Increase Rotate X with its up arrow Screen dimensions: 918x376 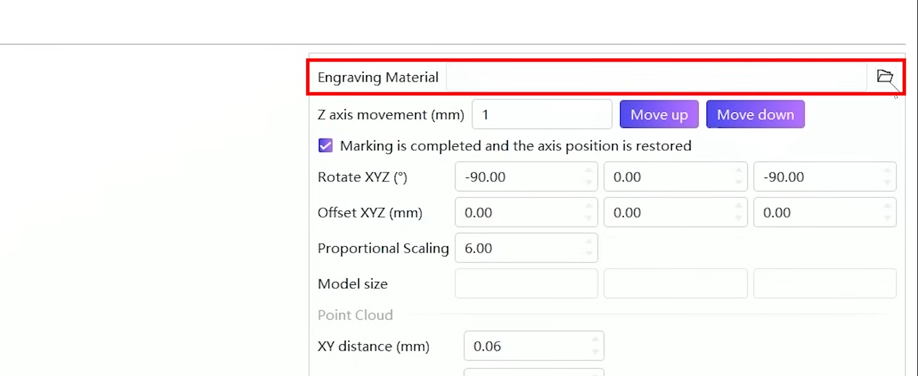point(589,171)
